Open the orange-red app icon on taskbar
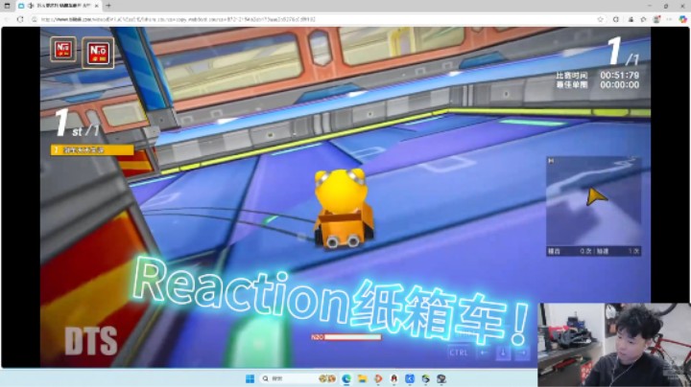This screenshot has width=691, height=387. coord(378,378)
